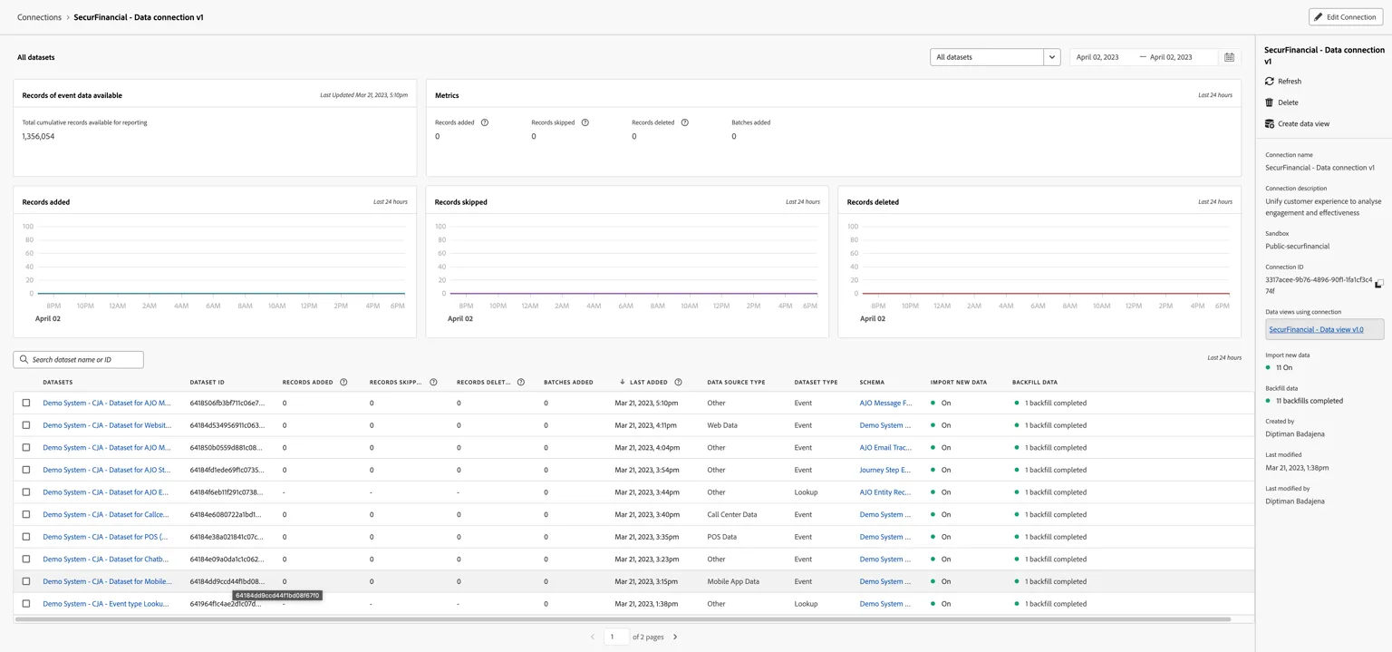Select checkbox for Dataset for Website row
Screen dimensions: 1392x652
tap(26, 425)
